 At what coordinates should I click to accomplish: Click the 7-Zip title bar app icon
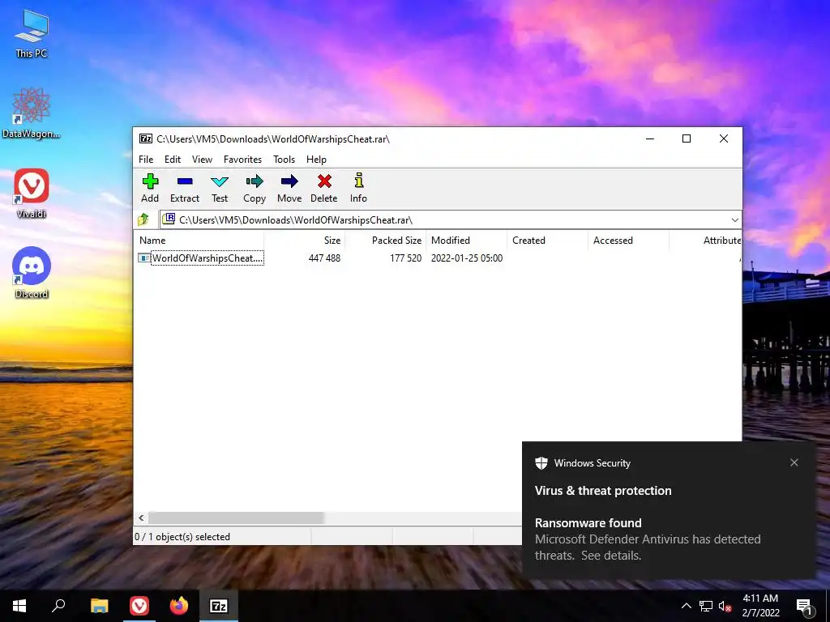pyautogui.click(x=146, y=138)
